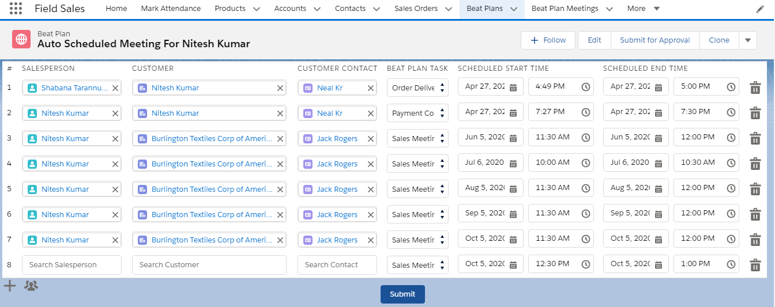The image size is (775, 307).
Task: Remove Jack Rogers contact in row 5
Action: (370, 189)
